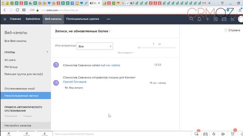Image resolution: width=243 pixels, height=136 pixels.
Task: Click the alarm clock icon in bottom bar
Action: pyautogui.click(x=233, y=134)
